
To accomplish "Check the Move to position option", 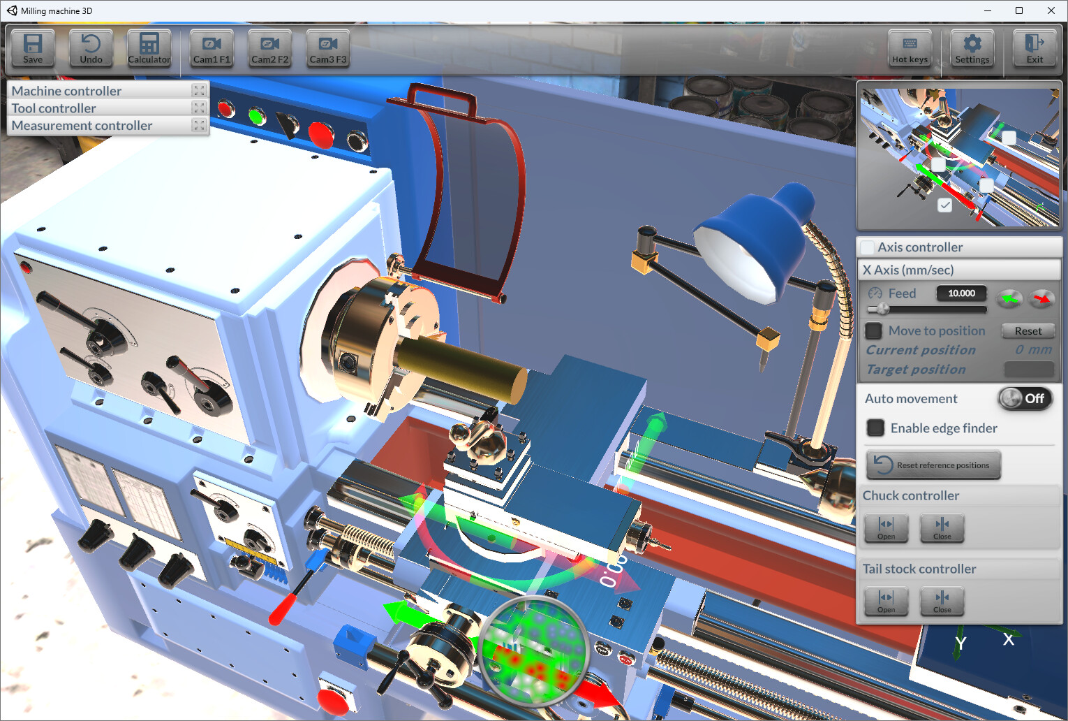I will tap(873, 330).
